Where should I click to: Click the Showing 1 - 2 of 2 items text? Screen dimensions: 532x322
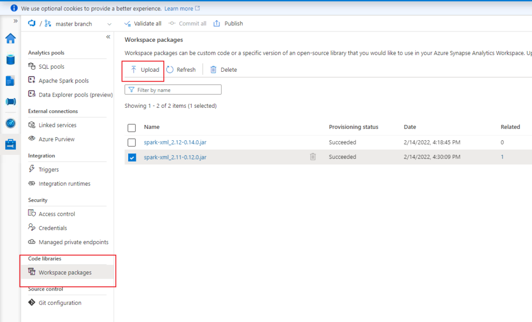point(170,106)
